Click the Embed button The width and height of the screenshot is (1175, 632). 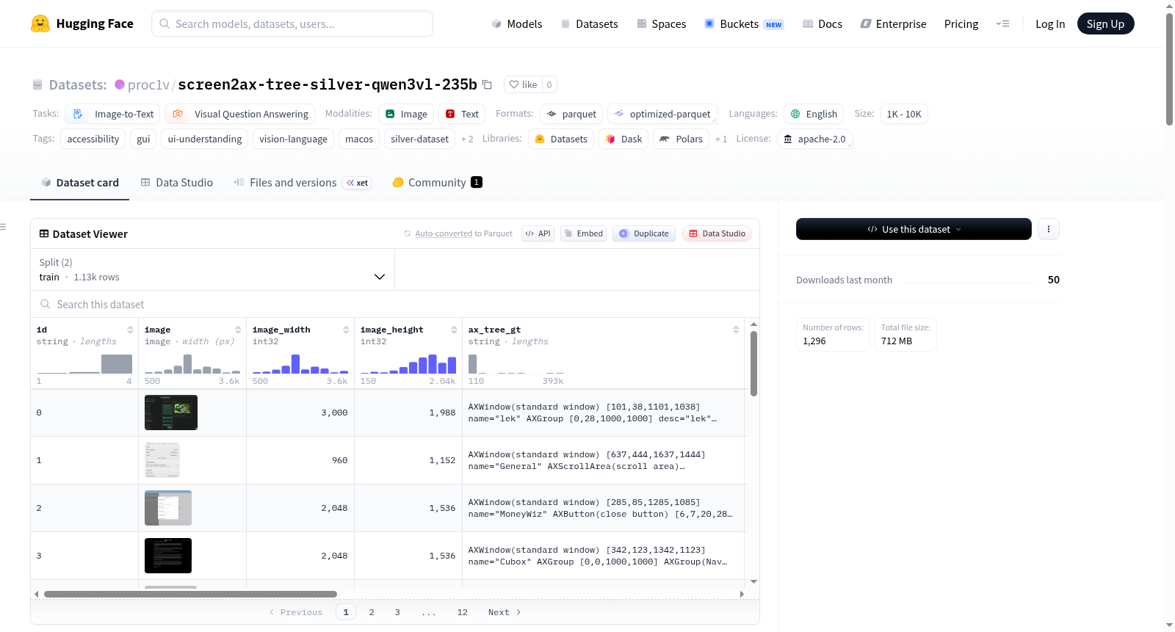[583, 233]
